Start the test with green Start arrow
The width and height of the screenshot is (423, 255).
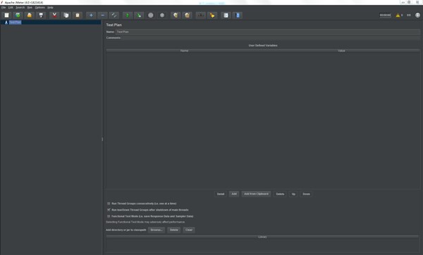pos(128,15)
